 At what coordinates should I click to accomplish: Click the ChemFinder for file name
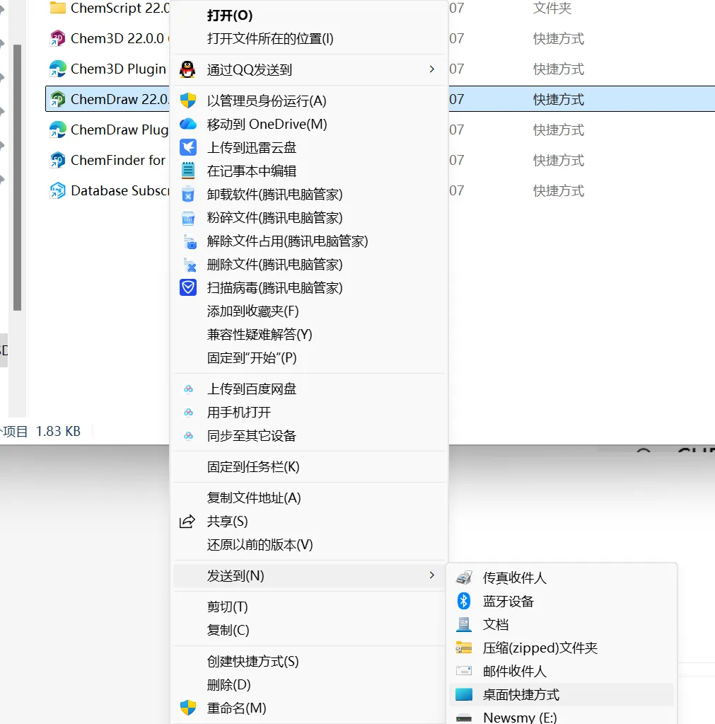(118, 160)
